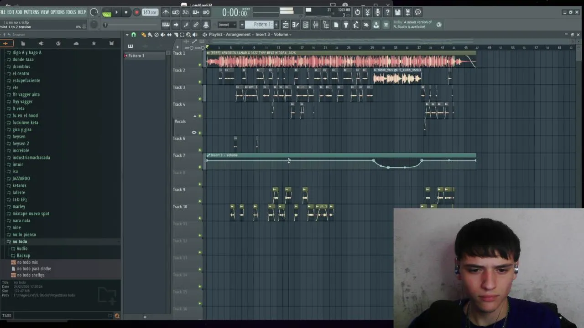
Task: Select the Playback speaker tool in playlist
Action: click(x=195, y=35)
